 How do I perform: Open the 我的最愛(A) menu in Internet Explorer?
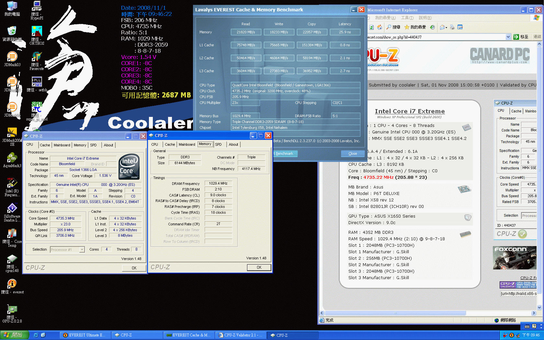(x=385, y=18)
